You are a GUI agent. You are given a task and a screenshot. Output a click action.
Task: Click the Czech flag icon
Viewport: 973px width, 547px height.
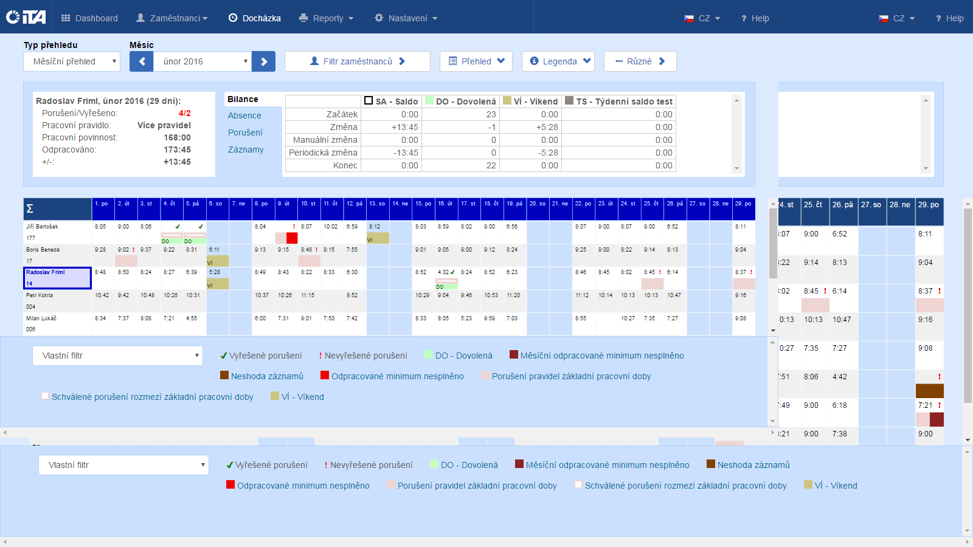688,18
